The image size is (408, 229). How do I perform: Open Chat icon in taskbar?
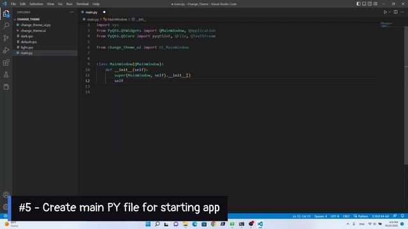pos(176,224)
